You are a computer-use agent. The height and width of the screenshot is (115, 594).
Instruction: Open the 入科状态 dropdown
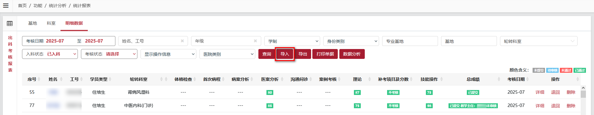(x=50, y=54)
